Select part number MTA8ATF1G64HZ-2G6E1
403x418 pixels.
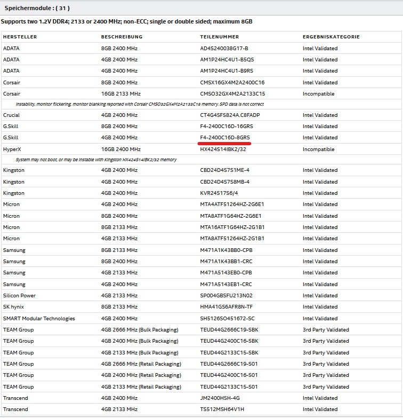coord(230,216)
